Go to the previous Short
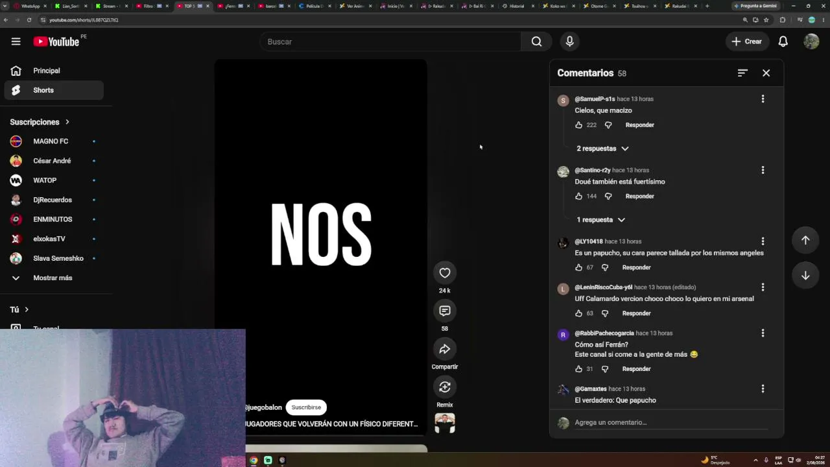 coord(805,240)
